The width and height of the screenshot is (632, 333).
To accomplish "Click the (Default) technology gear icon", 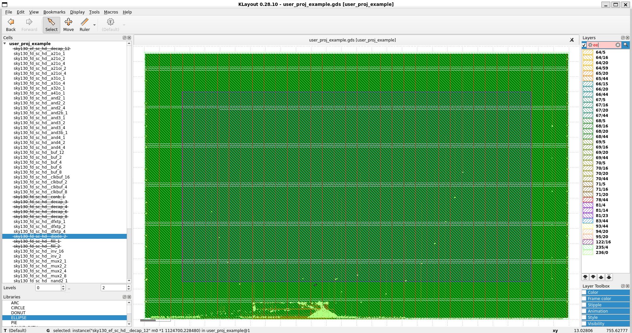I will (x=111, y=22).
